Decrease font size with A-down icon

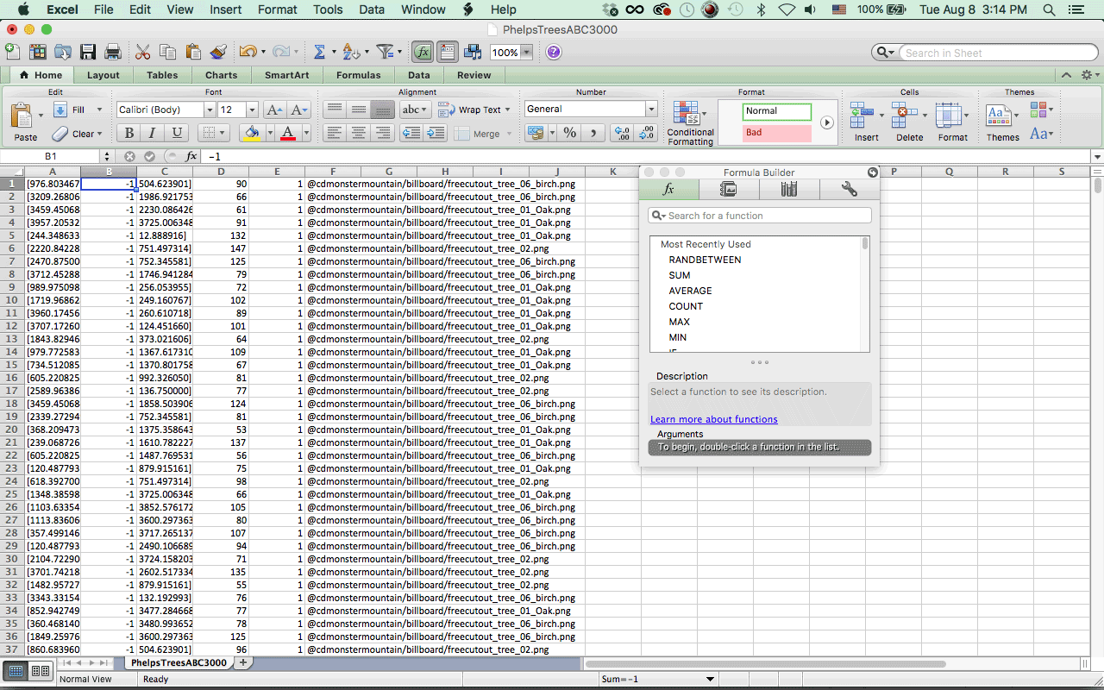tap(299, 110)
